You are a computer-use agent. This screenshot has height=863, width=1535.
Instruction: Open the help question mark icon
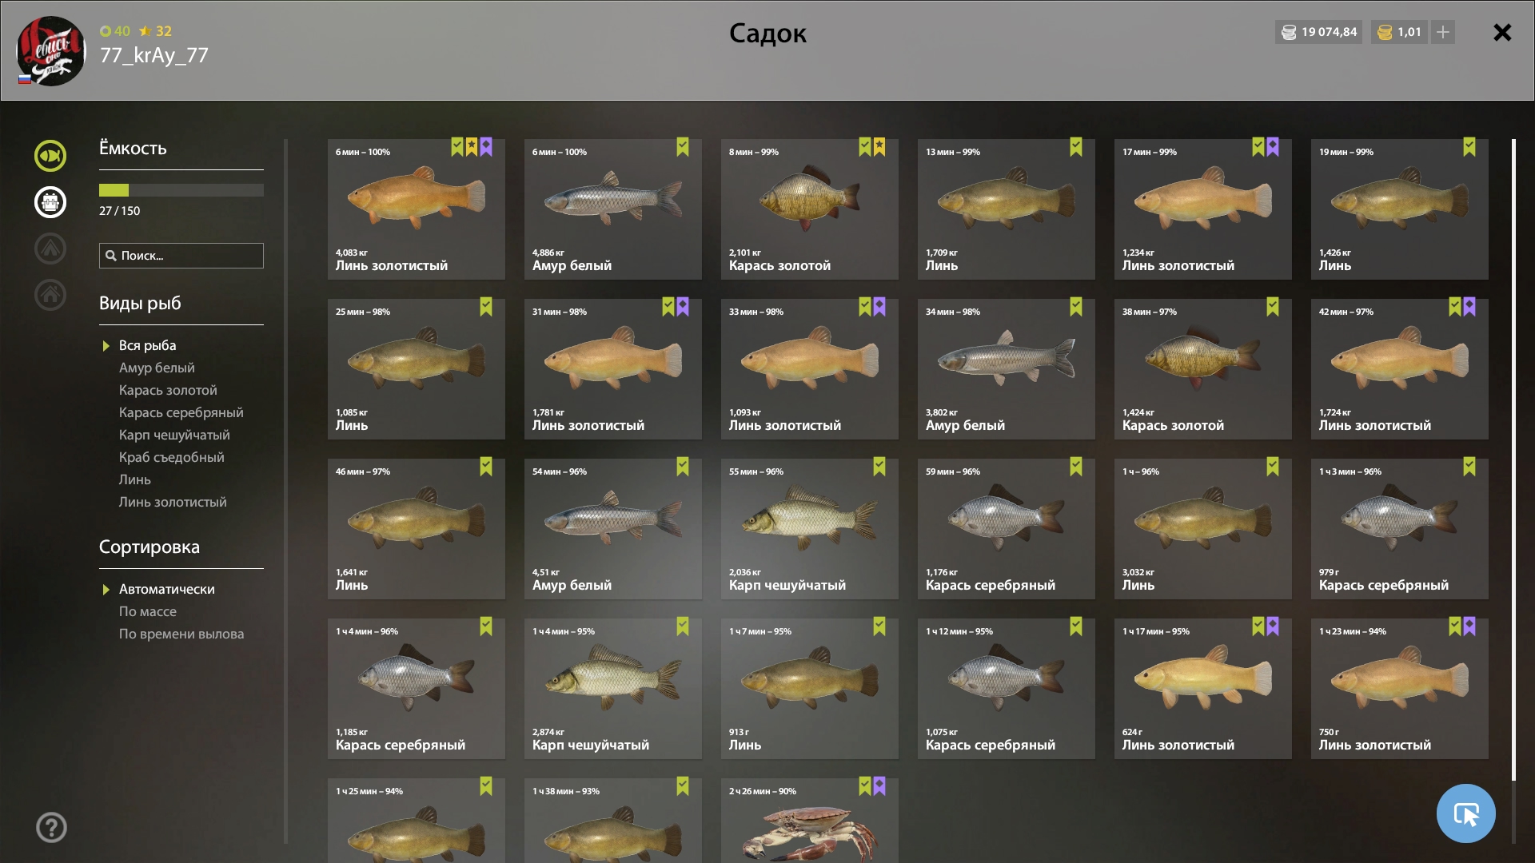(51, 827)
